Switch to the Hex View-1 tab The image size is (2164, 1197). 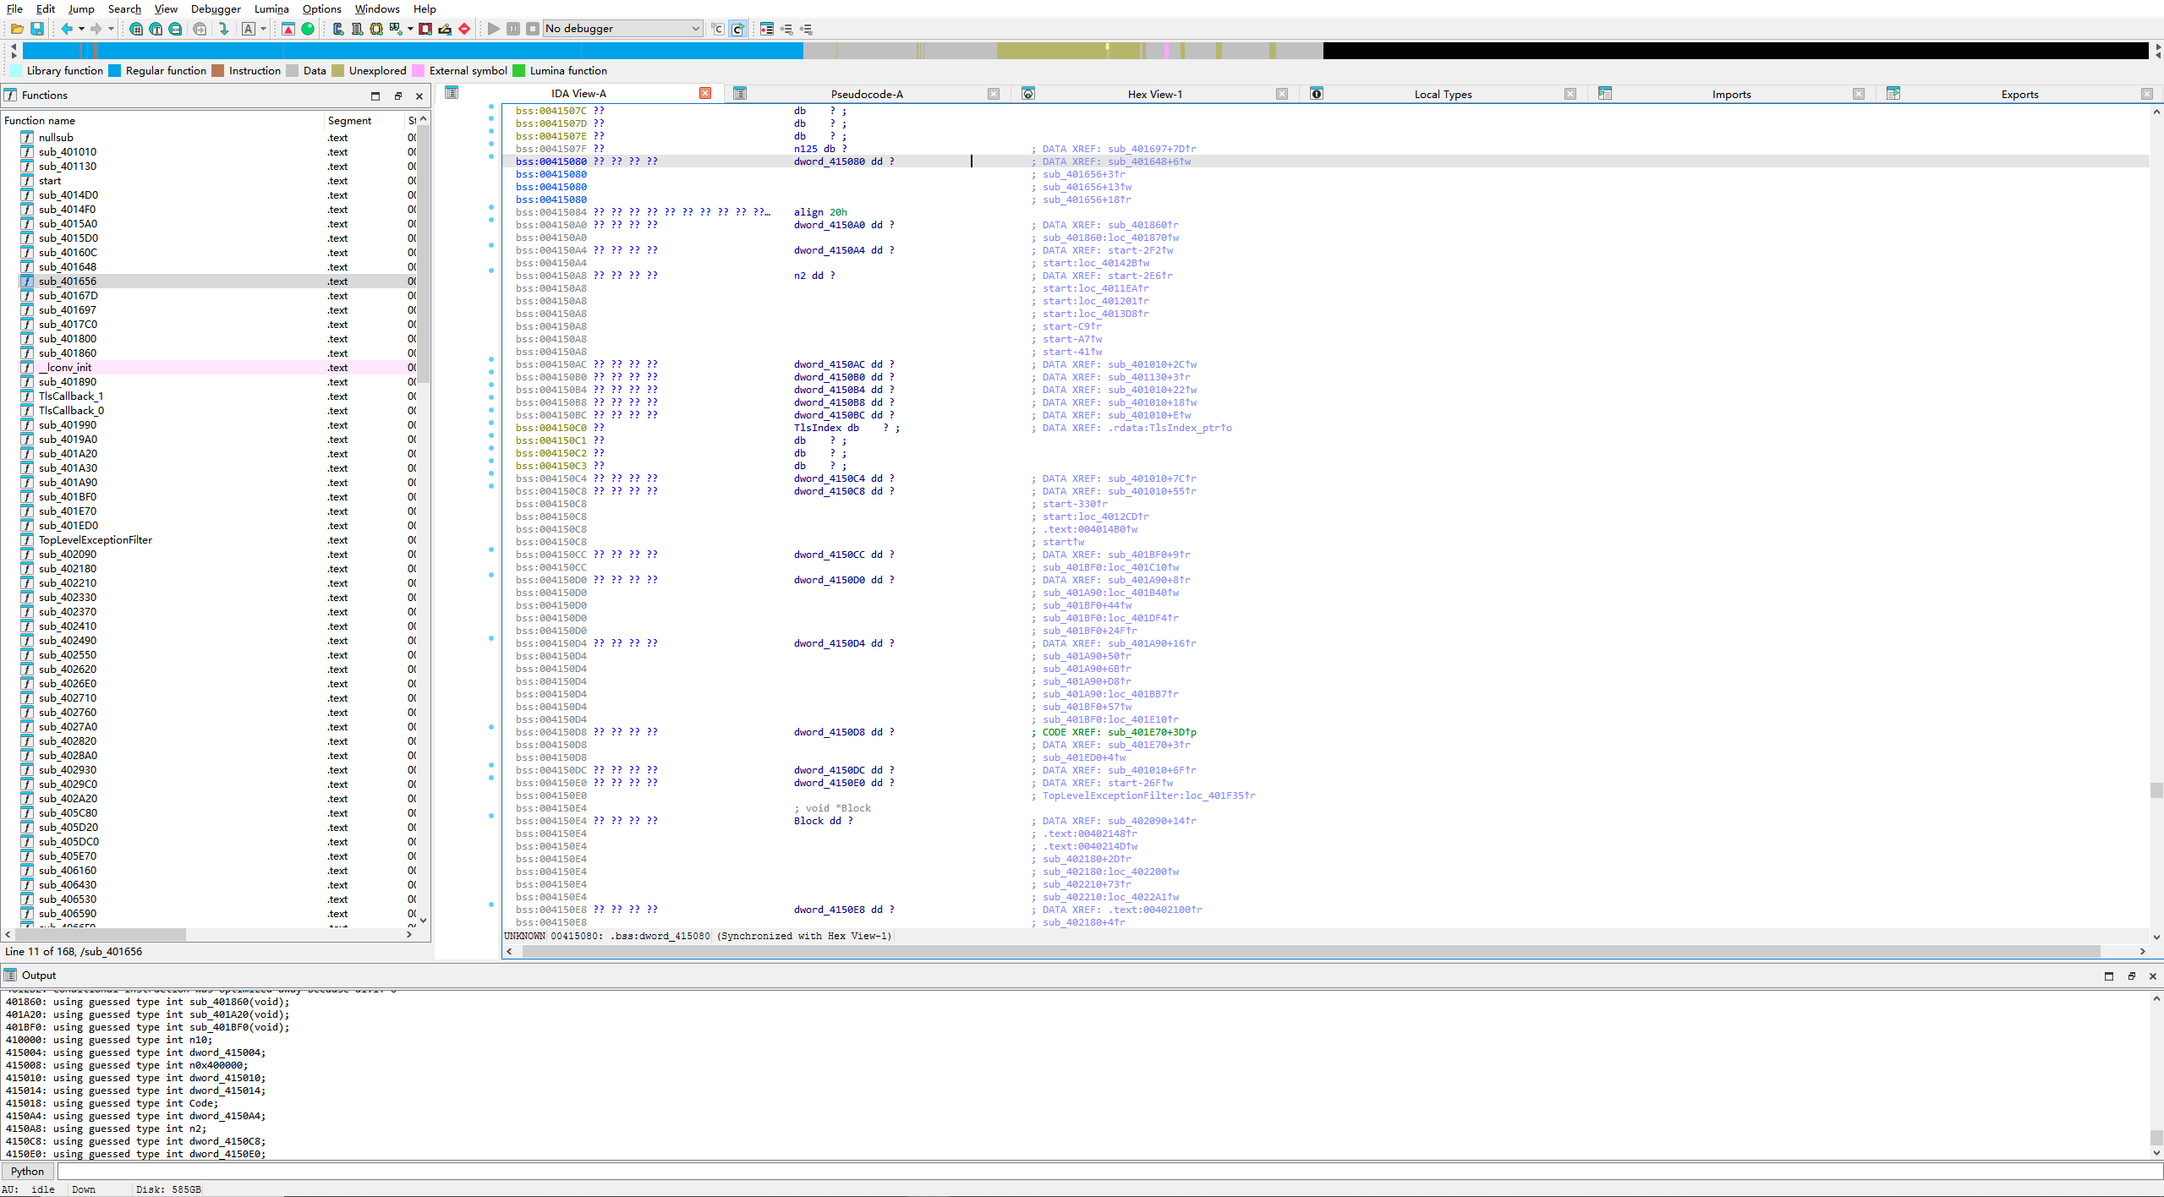(1154, 94)
